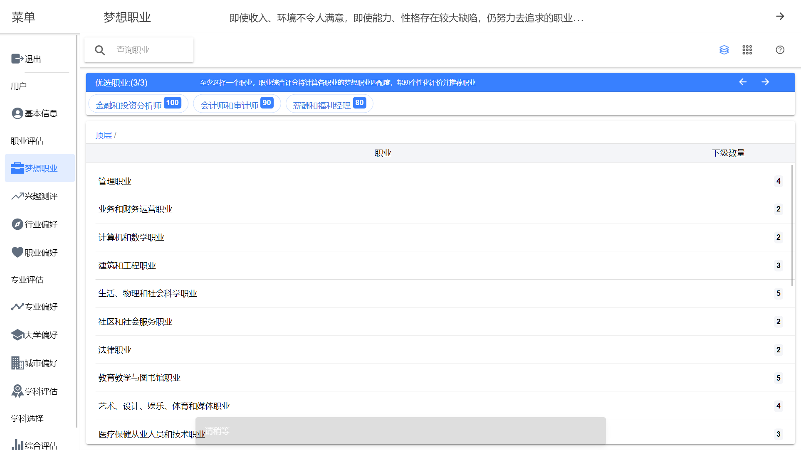Click 优选职业:(3/3) title
This screenshot has width=801, height=450.
tap(121, 83)
